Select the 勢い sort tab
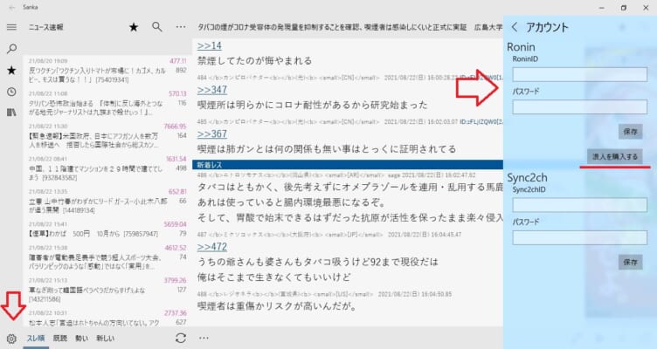The height and width of the screenshot is (349, 657). 82,339
